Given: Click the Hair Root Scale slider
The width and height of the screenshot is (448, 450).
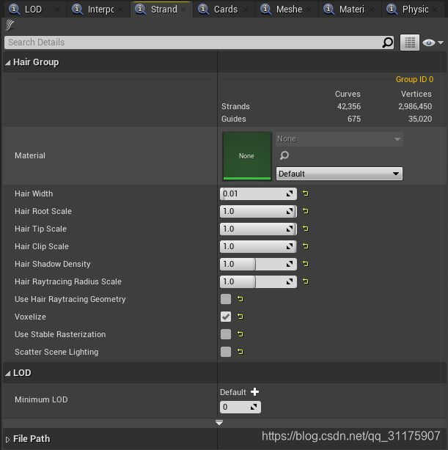Looking at the screenshot, I should [258, 211].
